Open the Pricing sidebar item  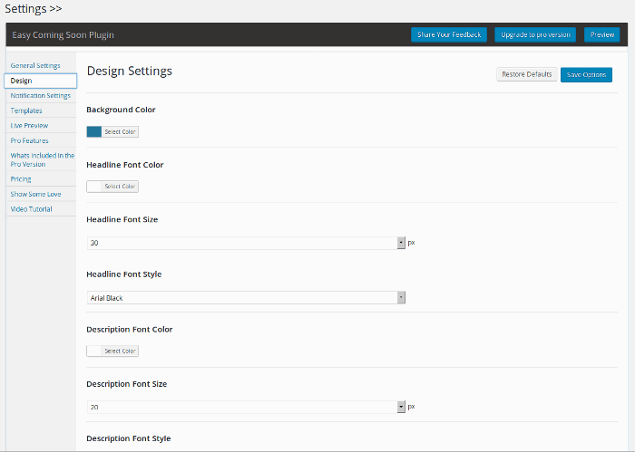click(x=21, y=179)
